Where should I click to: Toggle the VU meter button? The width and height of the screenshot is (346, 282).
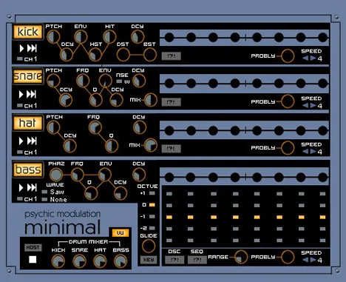click(121, 233)
